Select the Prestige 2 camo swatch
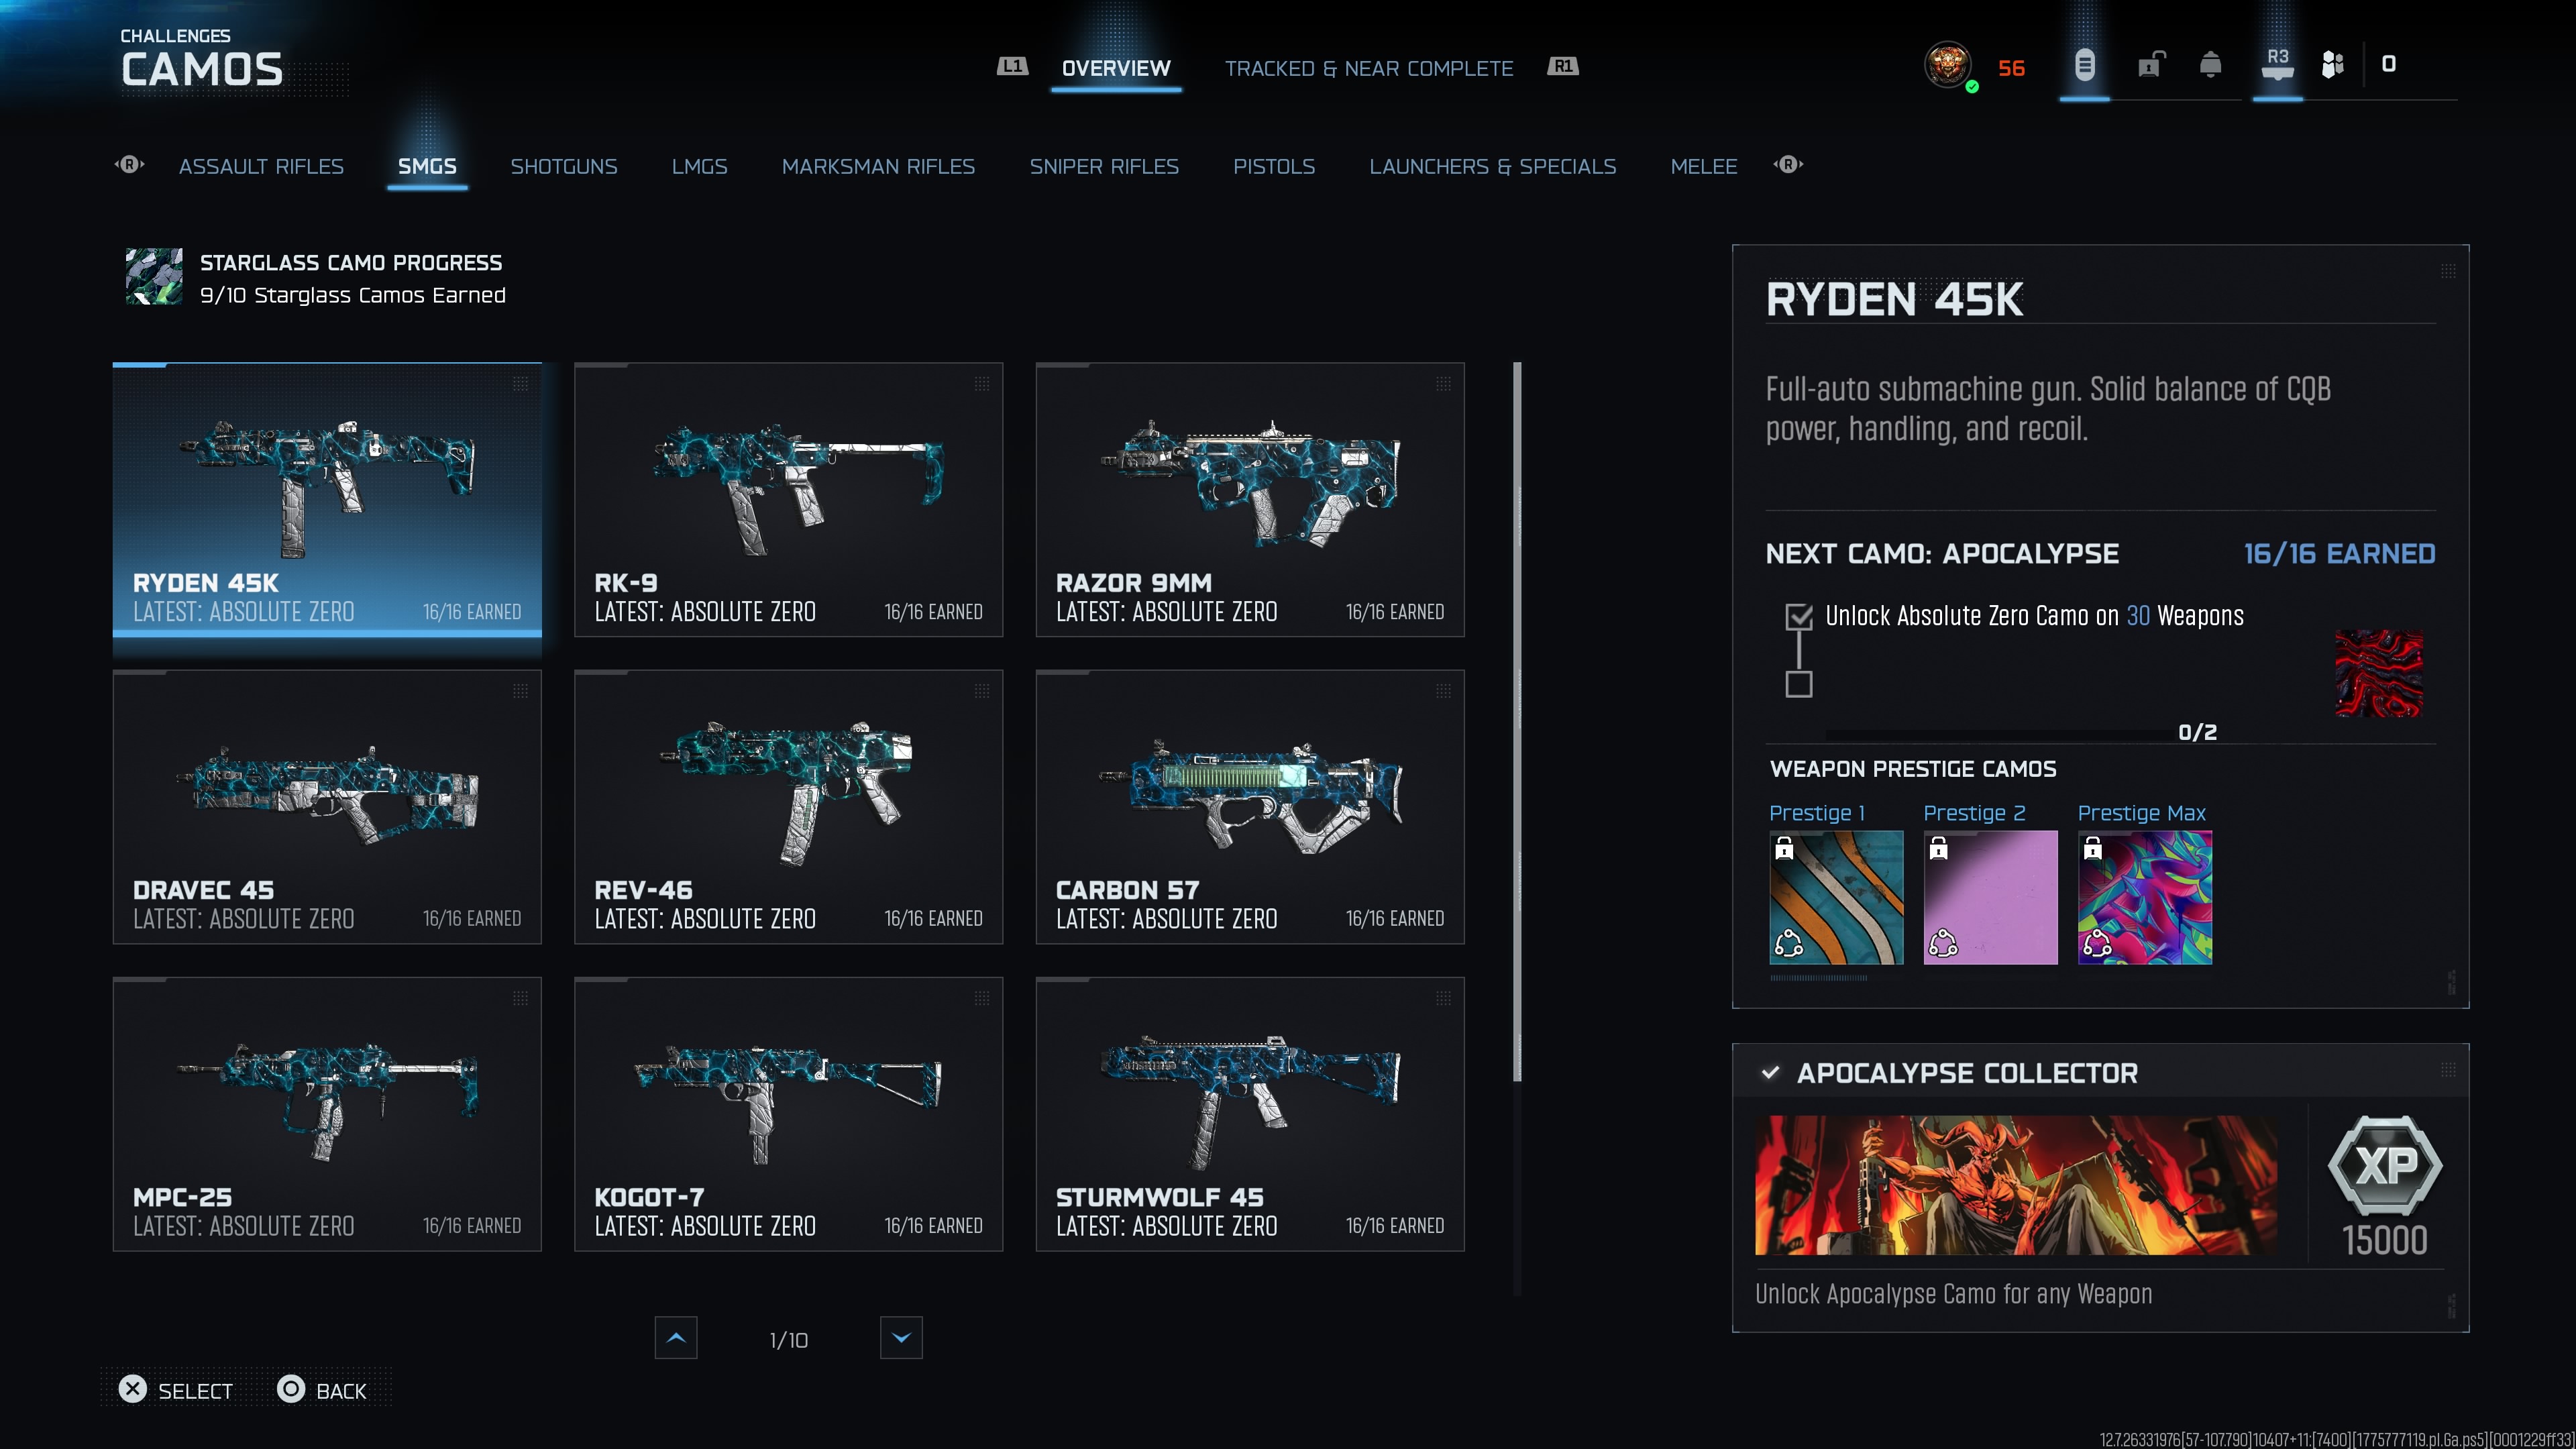 [x=1990, y=897]
